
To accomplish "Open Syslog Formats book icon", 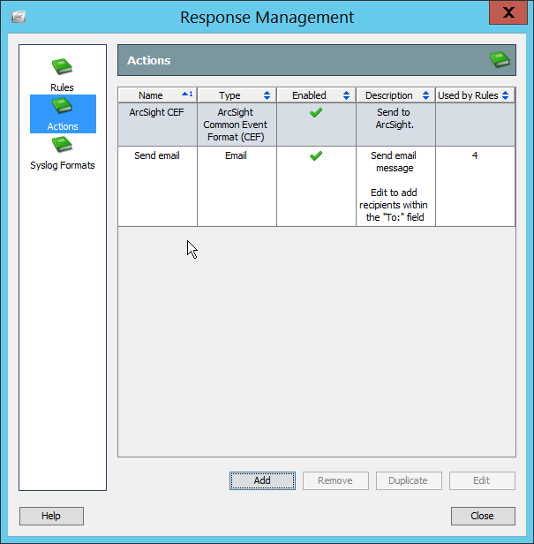I will 62,145.
